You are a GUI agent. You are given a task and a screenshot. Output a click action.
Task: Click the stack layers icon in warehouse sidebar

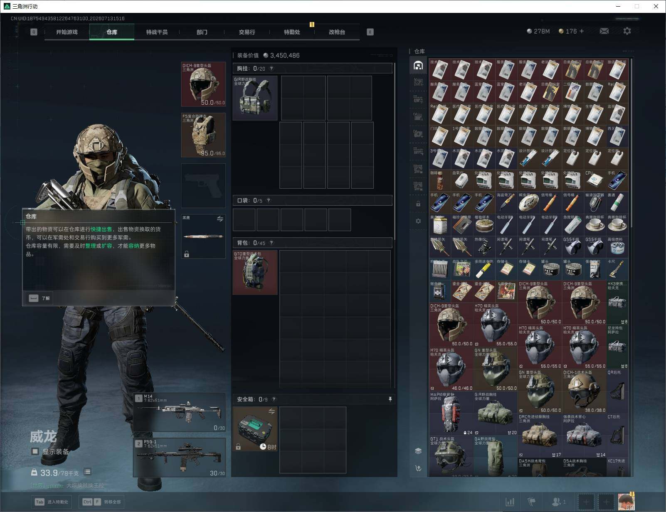pos(418,451)
